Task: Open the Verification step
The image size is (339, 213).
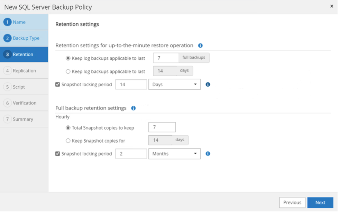Action: 24,103
